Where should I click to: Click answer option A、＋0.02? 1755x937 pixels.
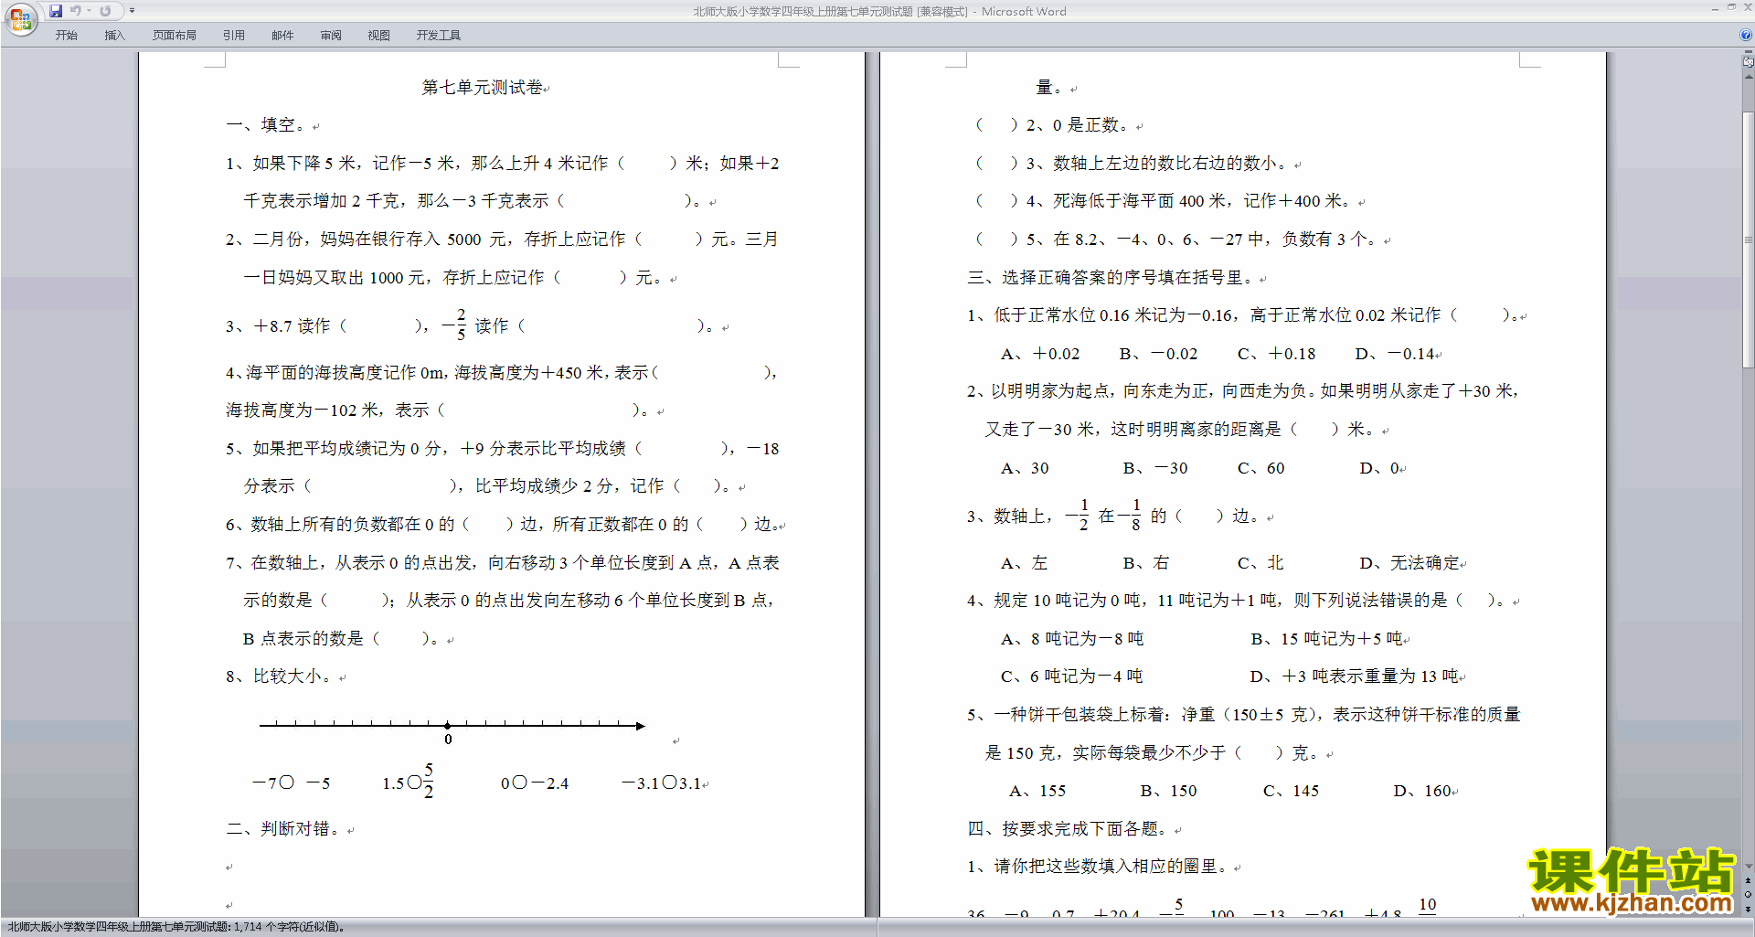point(1040,354)
